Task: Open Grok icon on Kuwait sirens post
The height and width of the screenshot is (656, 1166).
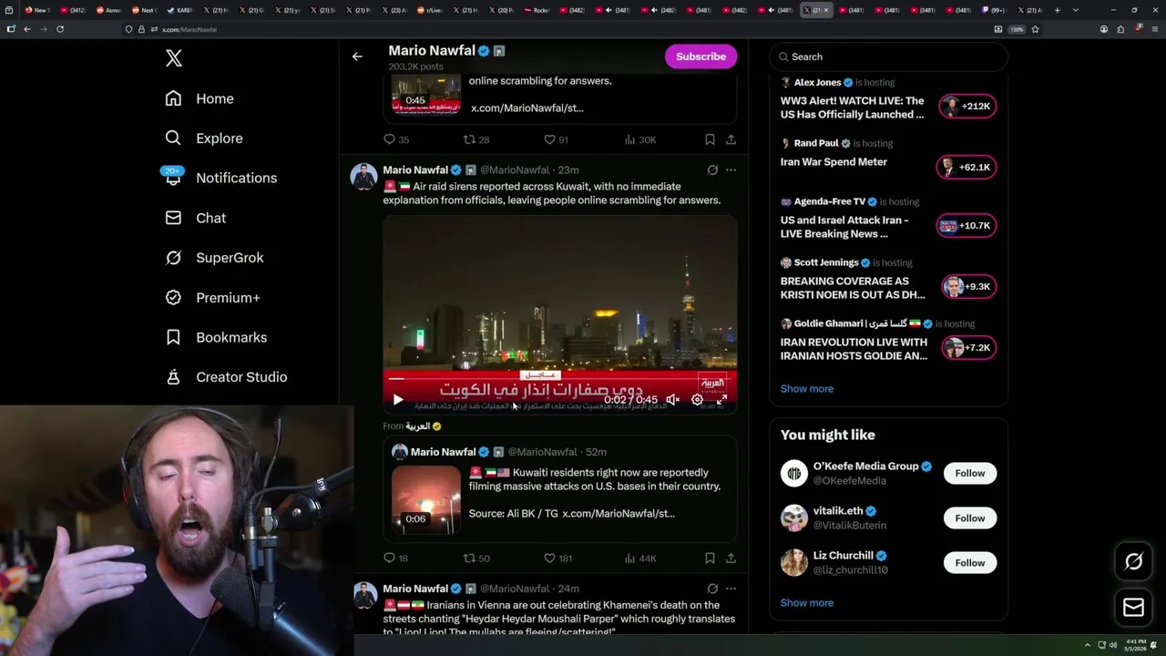Action: coord(712,169)
